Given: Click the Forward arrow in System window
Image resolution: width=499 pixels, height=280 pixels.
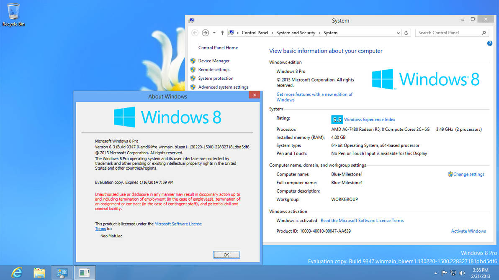Looking at the screenshot, I should point(205,33).
